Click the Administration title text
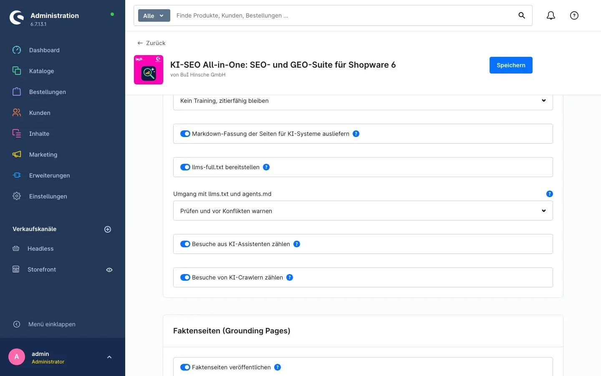This screenshot has height=376, width=601. tap(55, 15)
